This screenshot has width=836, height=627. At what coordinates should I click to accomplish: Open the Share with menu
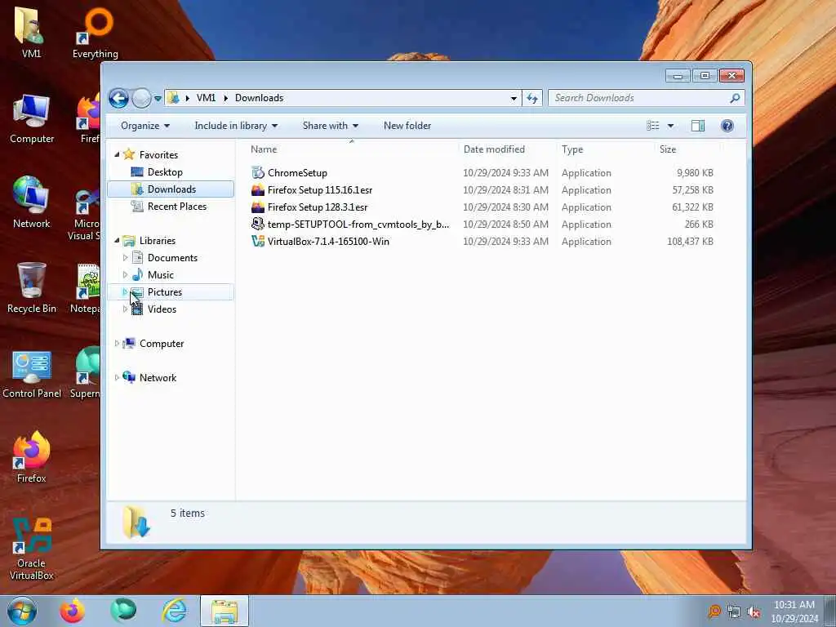pyautogui.click(x=330, y=126)
